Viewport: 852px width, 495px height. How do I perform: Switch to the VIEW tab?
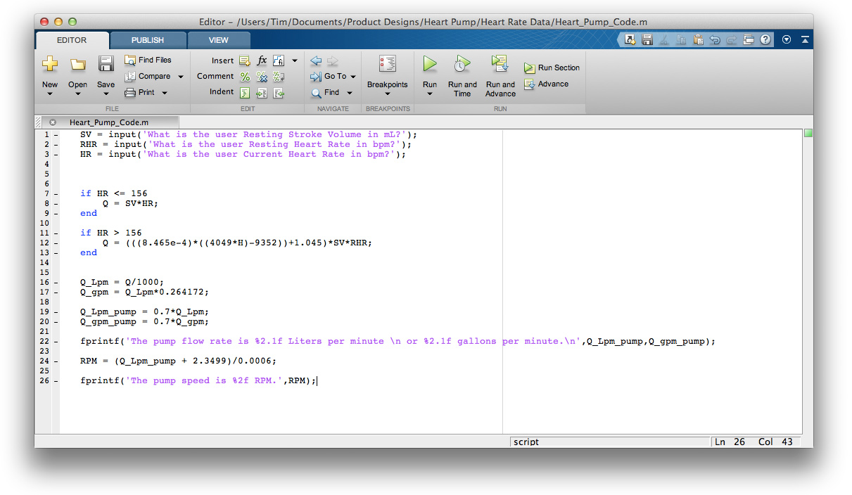click(x=219, y=40)
